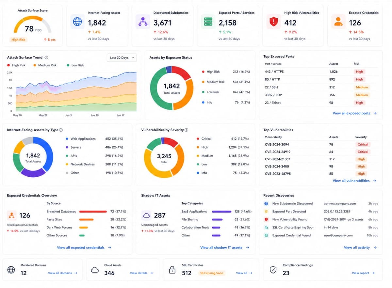Click the arrow after View all exposed ports
Screen dimensions: 392x288
(x=375, y=113)
